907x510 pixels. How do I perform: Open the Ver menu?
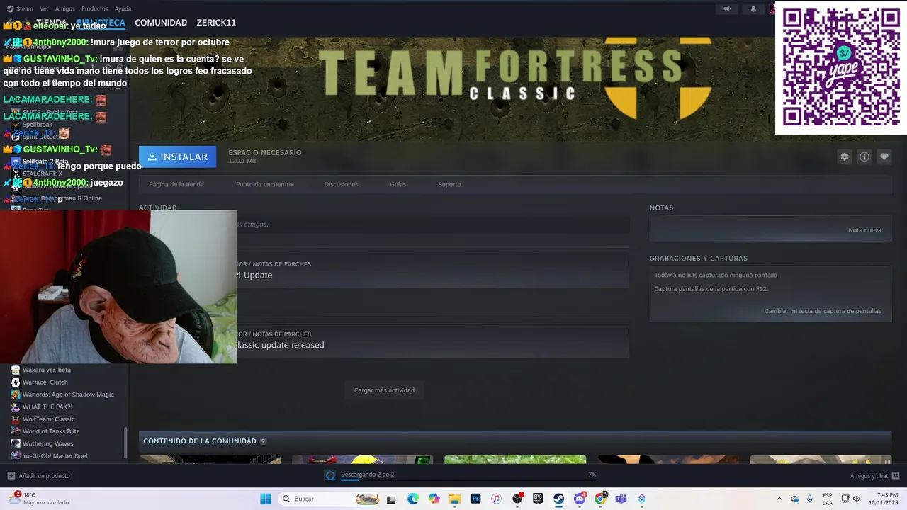pyautogui.click(x=44, y=8)
